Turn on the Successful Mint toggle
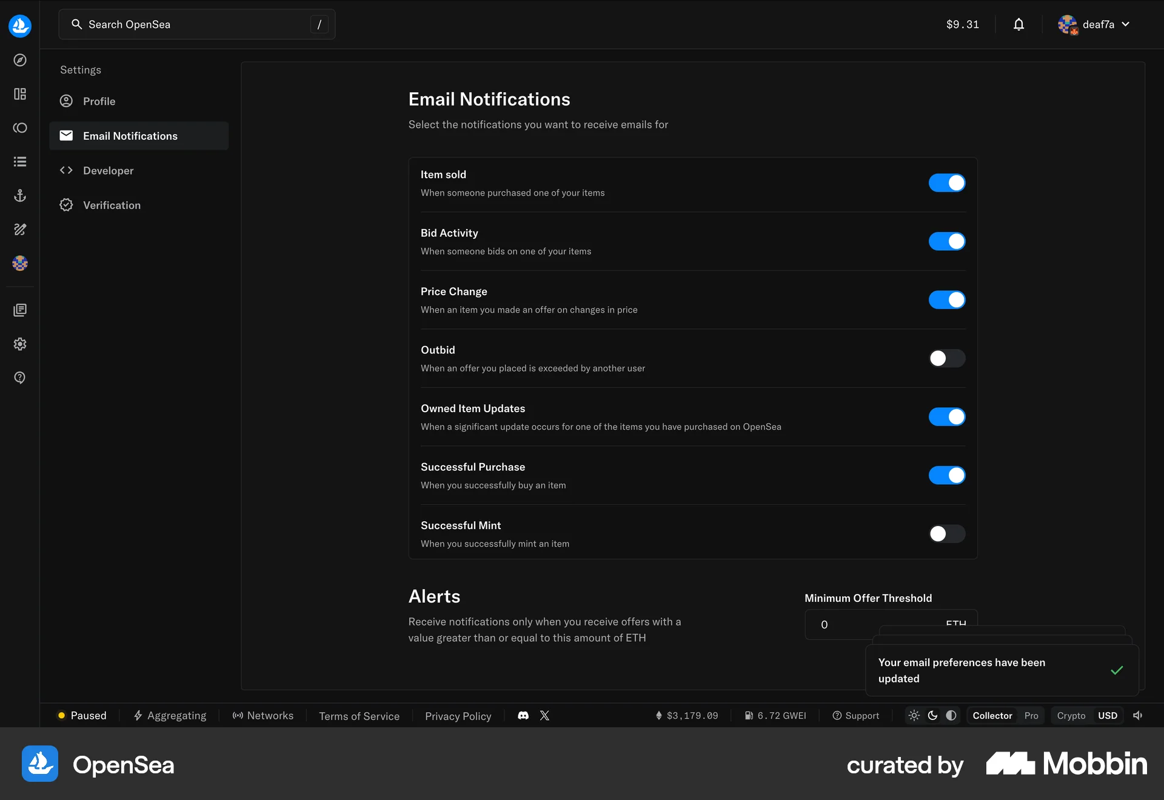The height and width of the screenshot is (800, 1164). pyautogui.click(x=946, y=534)
